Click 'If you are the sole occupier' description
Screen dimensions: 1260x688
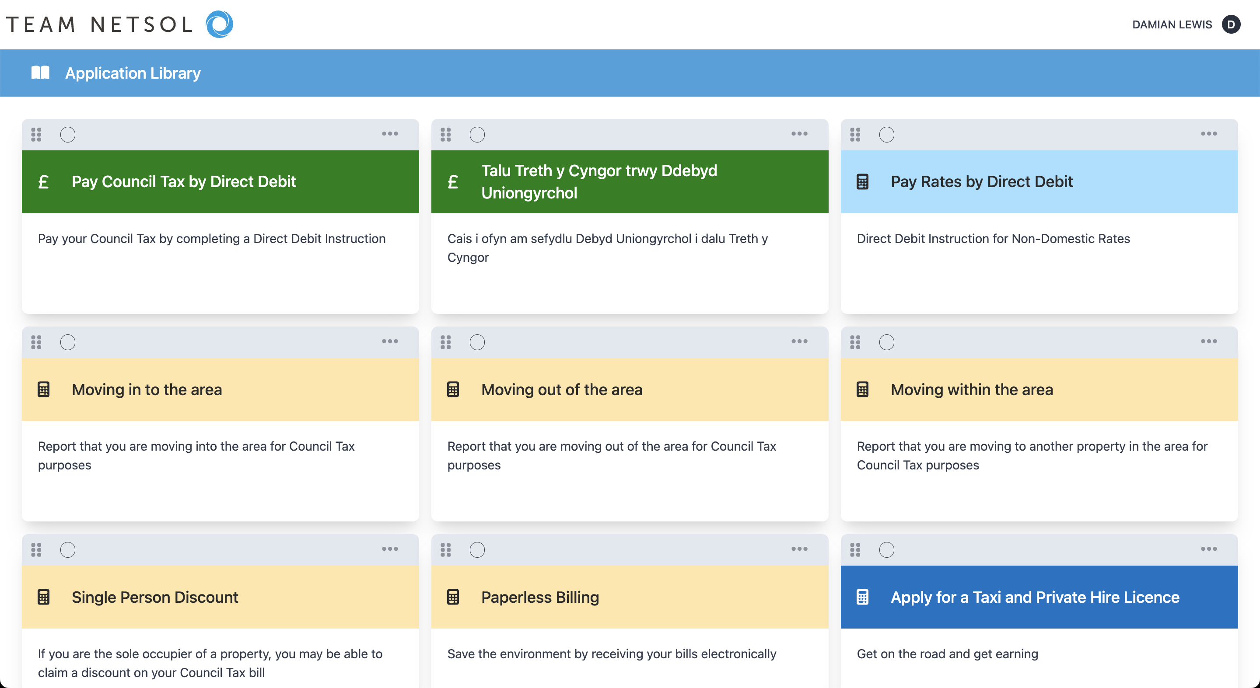click(x=210, y=663)
